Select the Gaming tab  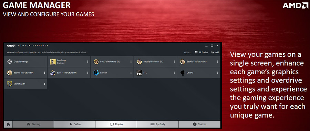pos(33,124)
